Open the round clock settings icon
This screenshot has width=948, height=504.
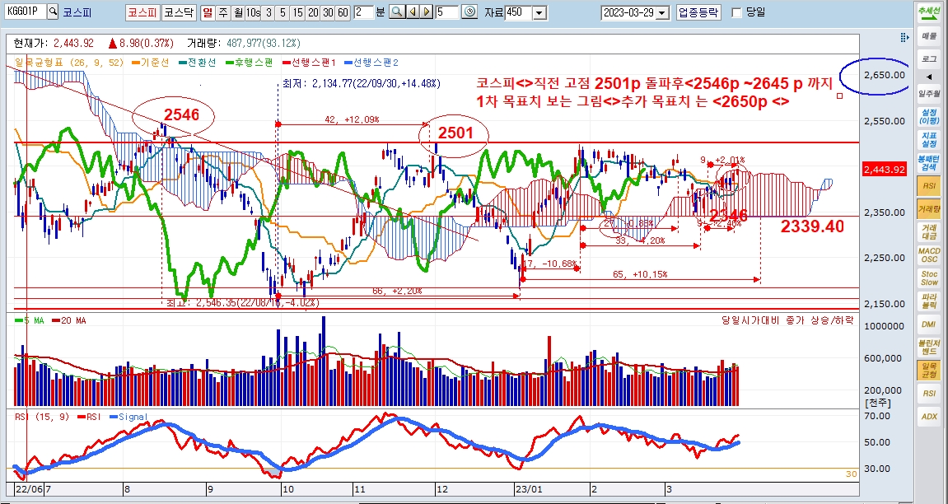[469, 12]
